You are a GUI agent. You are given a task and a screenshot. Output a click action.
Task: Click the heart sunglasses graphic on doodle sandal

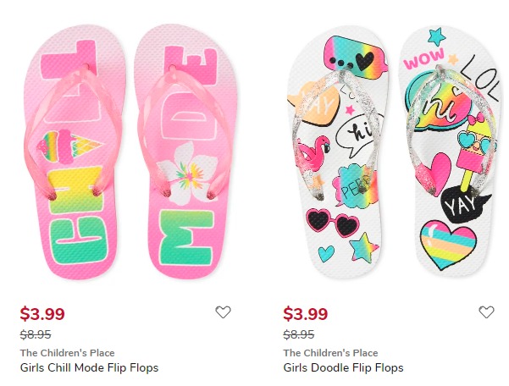point(333,222)
